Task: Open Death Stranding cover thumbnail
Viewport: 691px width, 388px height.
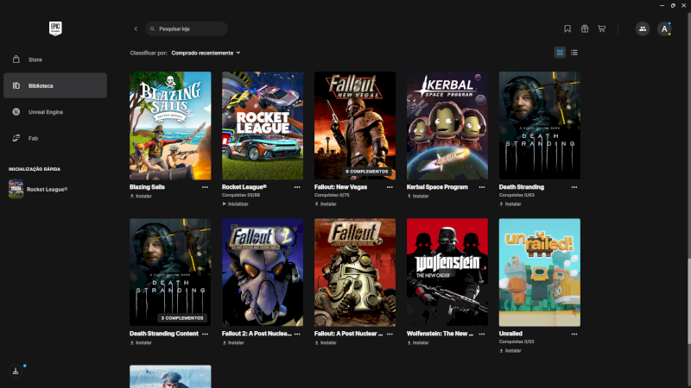Action: click(x=539, y=126)
